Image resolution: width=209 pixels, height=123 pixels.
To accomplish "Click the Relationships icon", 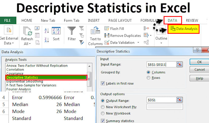I will pos(146,42).
